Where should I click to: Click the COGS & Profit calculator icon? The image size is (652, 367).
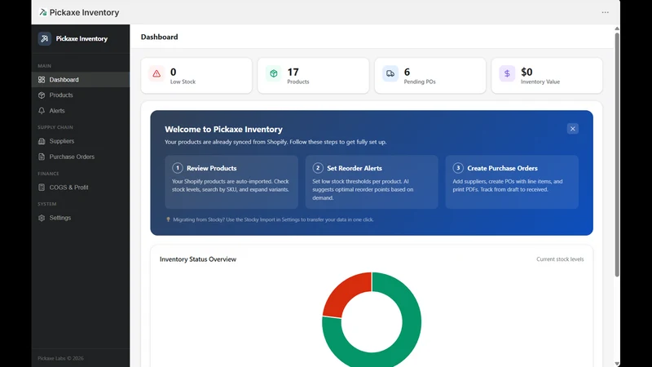tap(42, 188)
